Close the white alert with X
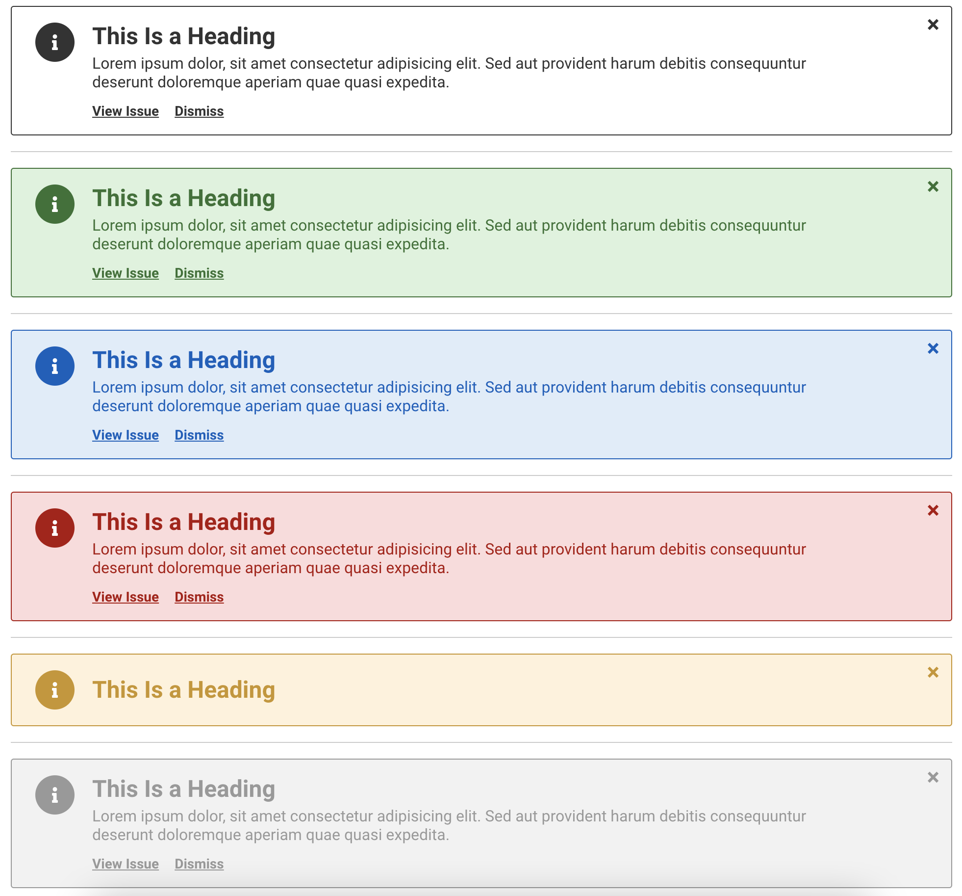The width and height of the screenshot is (962, 896). coord(933,25)
